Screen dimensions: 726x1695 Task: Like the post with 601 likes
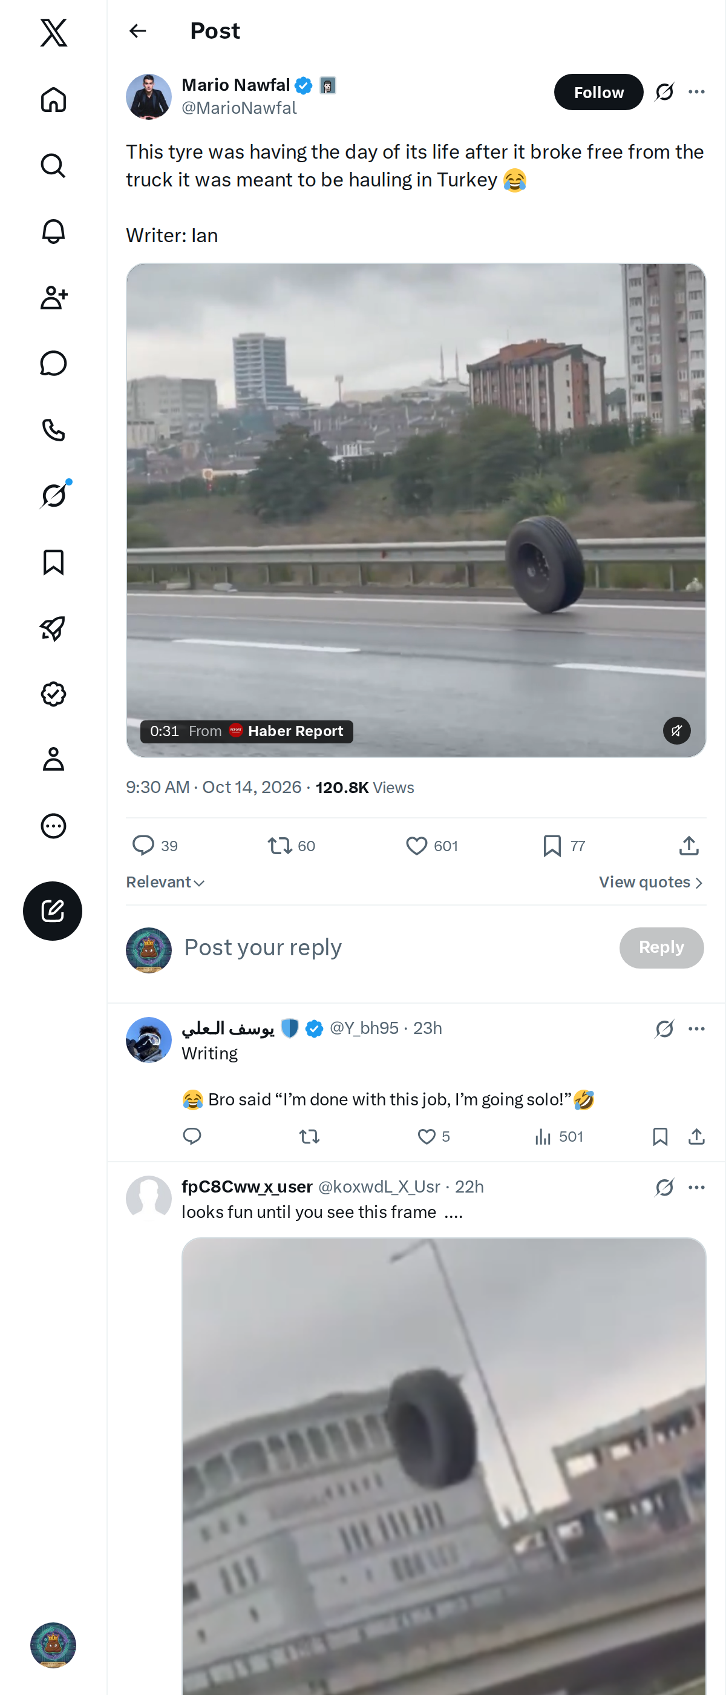pos(431,846)
